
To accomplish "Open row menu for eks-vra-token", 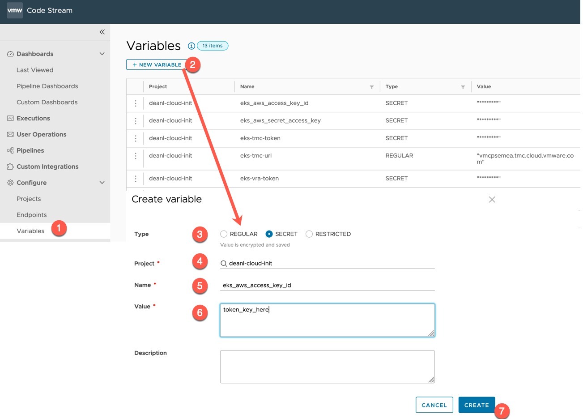I will [136, 179].
